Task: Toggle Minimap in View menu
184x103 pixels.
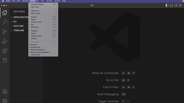Action: coord(43,45)
